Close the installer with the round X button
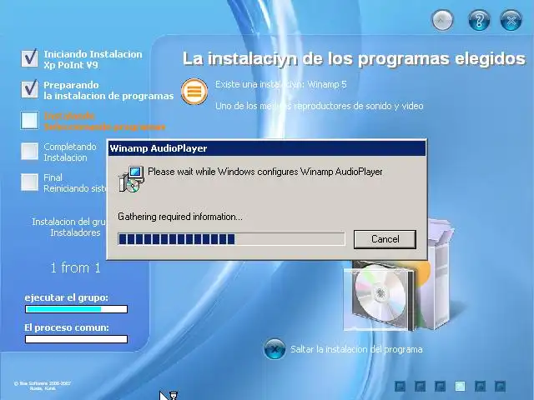 511,20
